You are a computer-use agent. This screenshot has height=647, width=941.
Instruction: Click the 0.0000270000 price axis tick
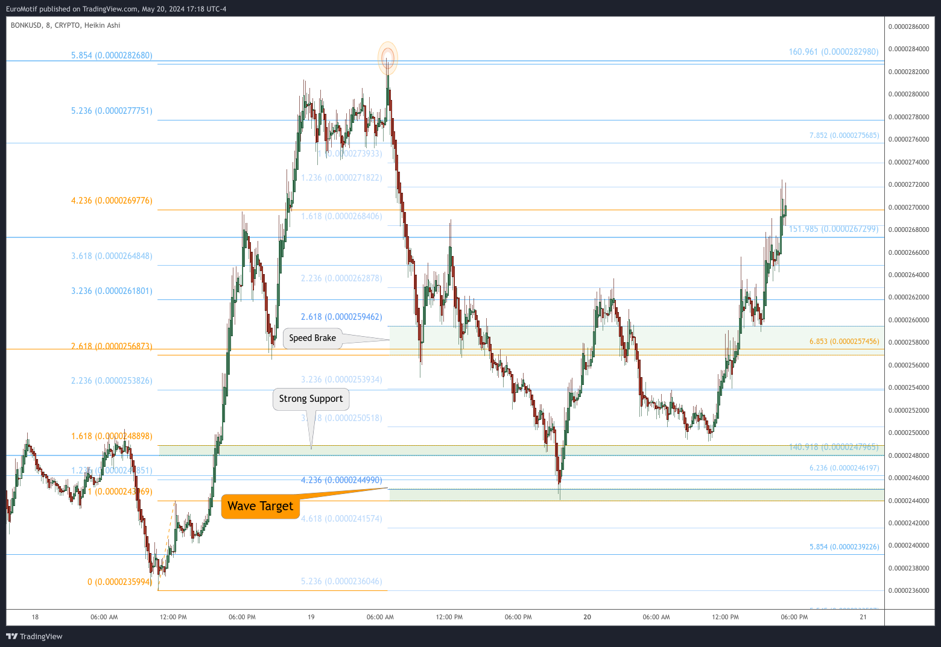(908, 207)
